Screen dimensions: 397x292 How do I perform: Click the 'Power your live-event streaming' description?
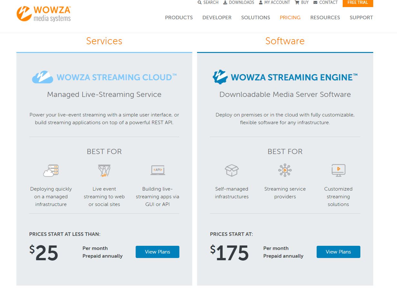pyautogui.click(x=104, y=119)
